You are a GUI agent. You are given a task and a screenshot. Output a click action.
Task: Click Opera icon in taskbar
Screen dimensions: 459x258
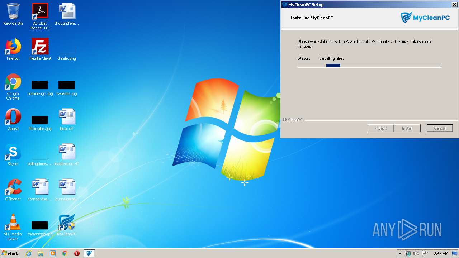point(77,253)
